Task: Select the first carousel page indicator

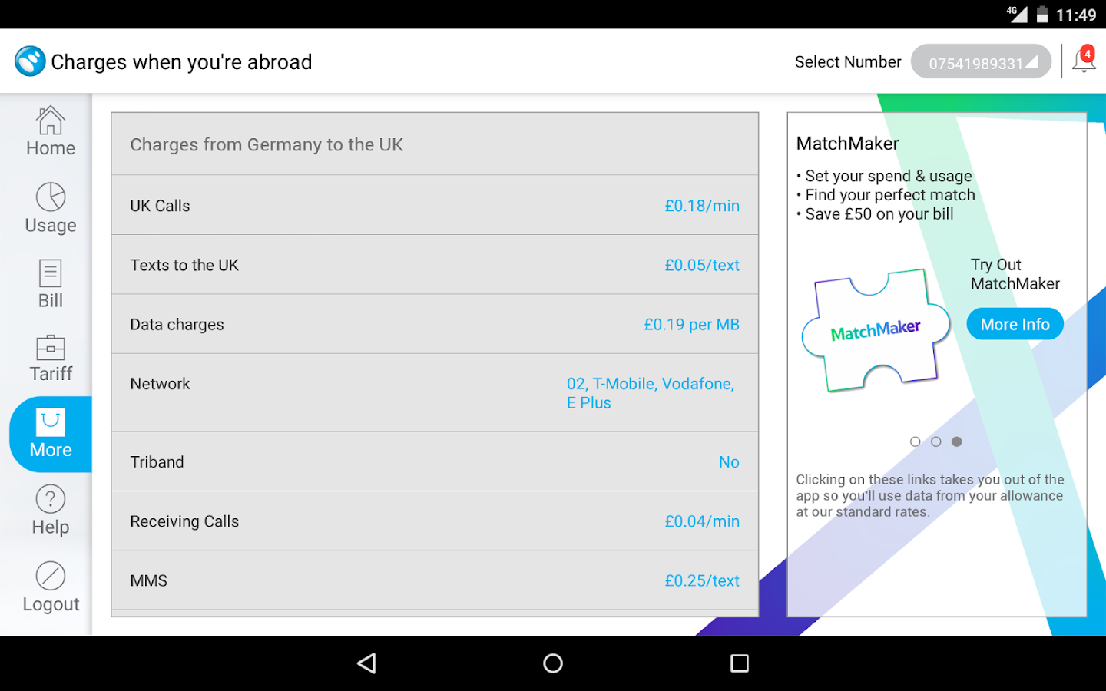Action: [916, 441]
